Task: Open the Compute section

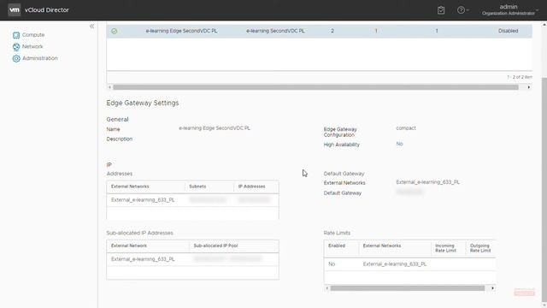Action: pyautogui.click(x=33, y=35)
